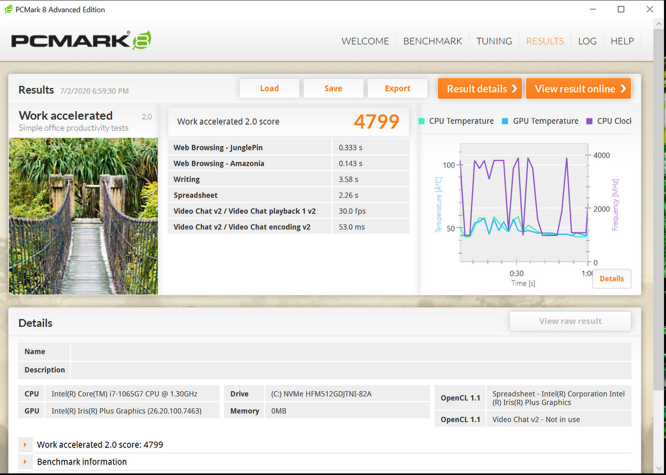The width and height of the screenshot is (666, 475).
Task: Click Simple office productivity tests subtitle
Action: (x=73, y=128)
